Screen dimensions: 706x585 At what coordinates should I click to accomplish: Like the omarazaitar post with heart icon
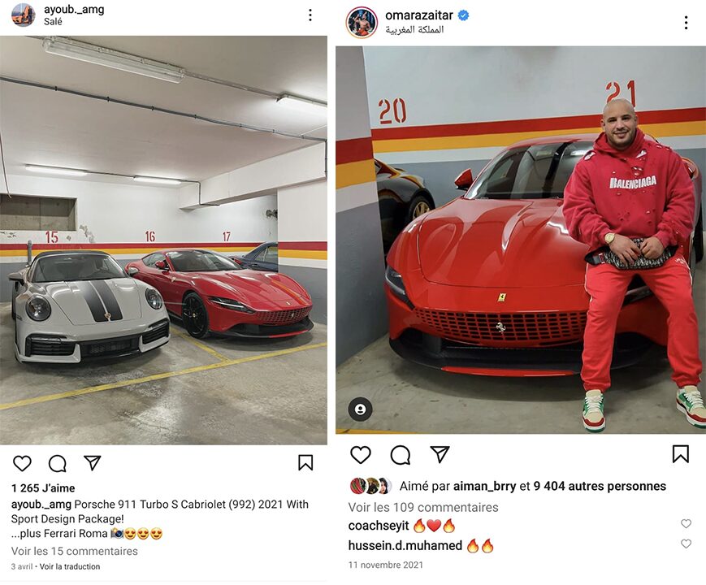361,455
